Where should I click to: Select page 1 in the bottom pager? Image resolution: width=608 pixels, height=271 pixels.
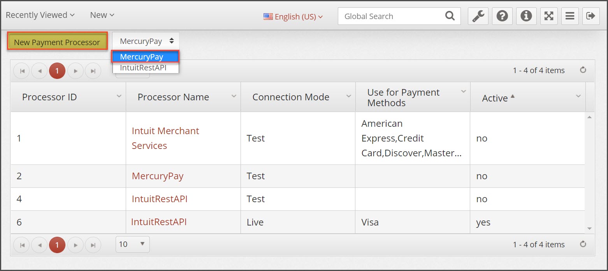pos(57,245)
